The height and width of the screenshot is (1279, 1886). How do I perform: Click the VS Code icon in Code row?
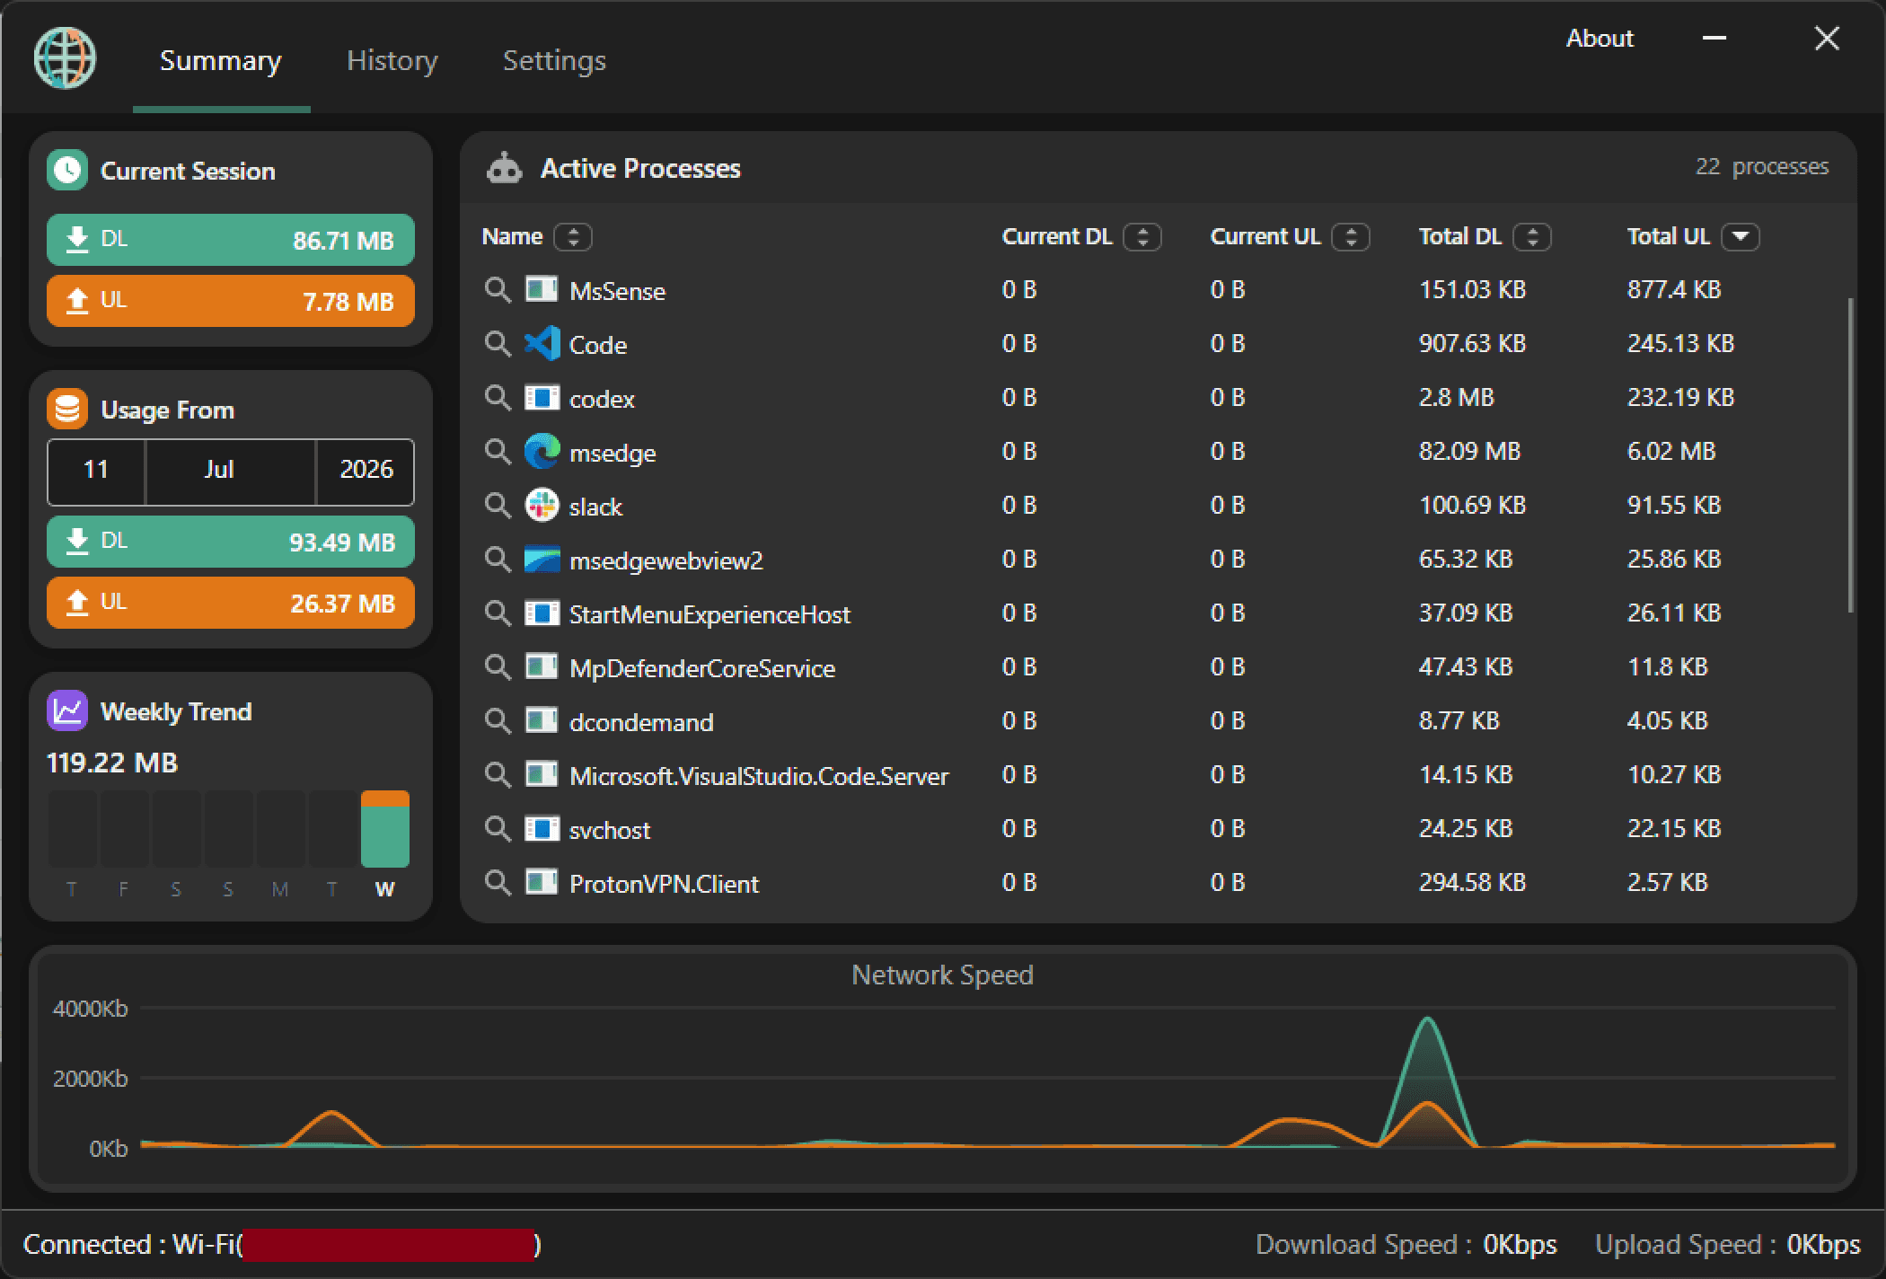point(542,343)
